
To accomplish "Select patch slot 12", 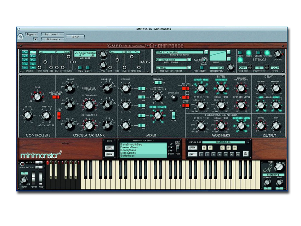I will coord(238,154).
